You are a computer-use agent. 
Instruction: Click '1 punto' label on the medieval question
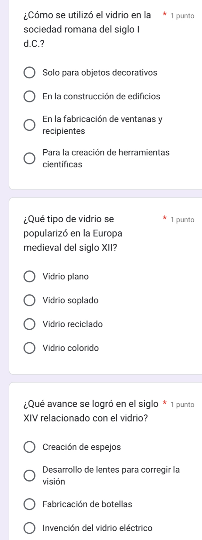(x=182, y=220)
